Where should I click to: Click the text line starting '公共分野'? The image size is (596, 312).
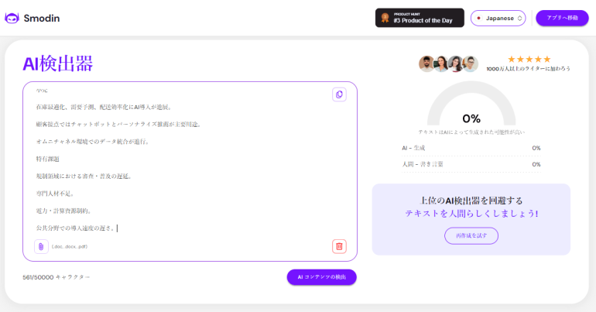(x=76, y=228)
